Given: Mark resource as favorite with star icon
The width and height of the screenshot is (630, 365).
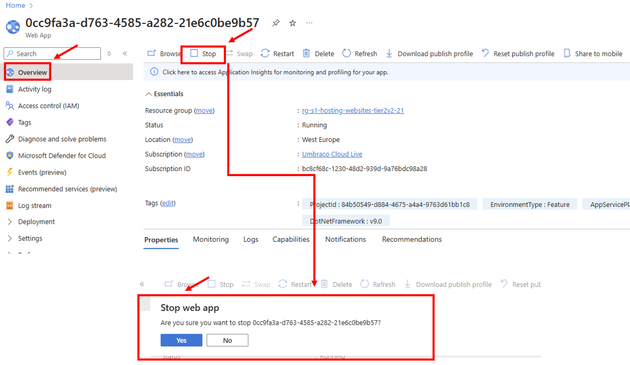Looking at the screenshot, I should 293,23.
